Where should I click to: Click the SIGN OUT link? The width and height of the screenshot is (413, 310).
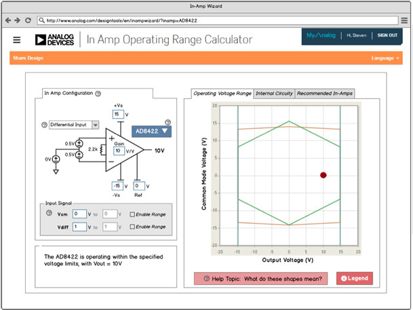point(387,35)
